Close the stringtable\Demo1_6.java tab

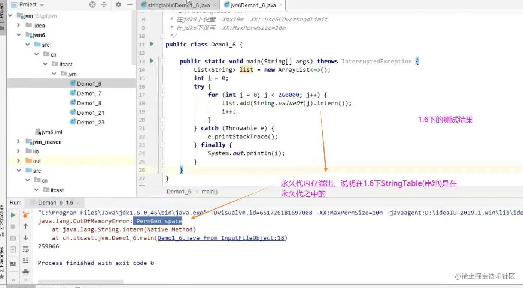click(x=214, y=6)
